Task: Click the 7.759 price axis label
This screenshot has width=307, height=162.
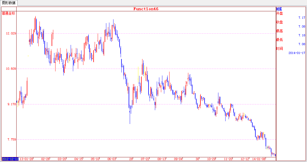Action: (x=12, y=140)
